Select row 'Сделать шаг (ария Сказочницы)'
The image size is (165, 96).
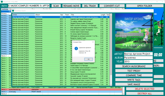pos(61,19)
